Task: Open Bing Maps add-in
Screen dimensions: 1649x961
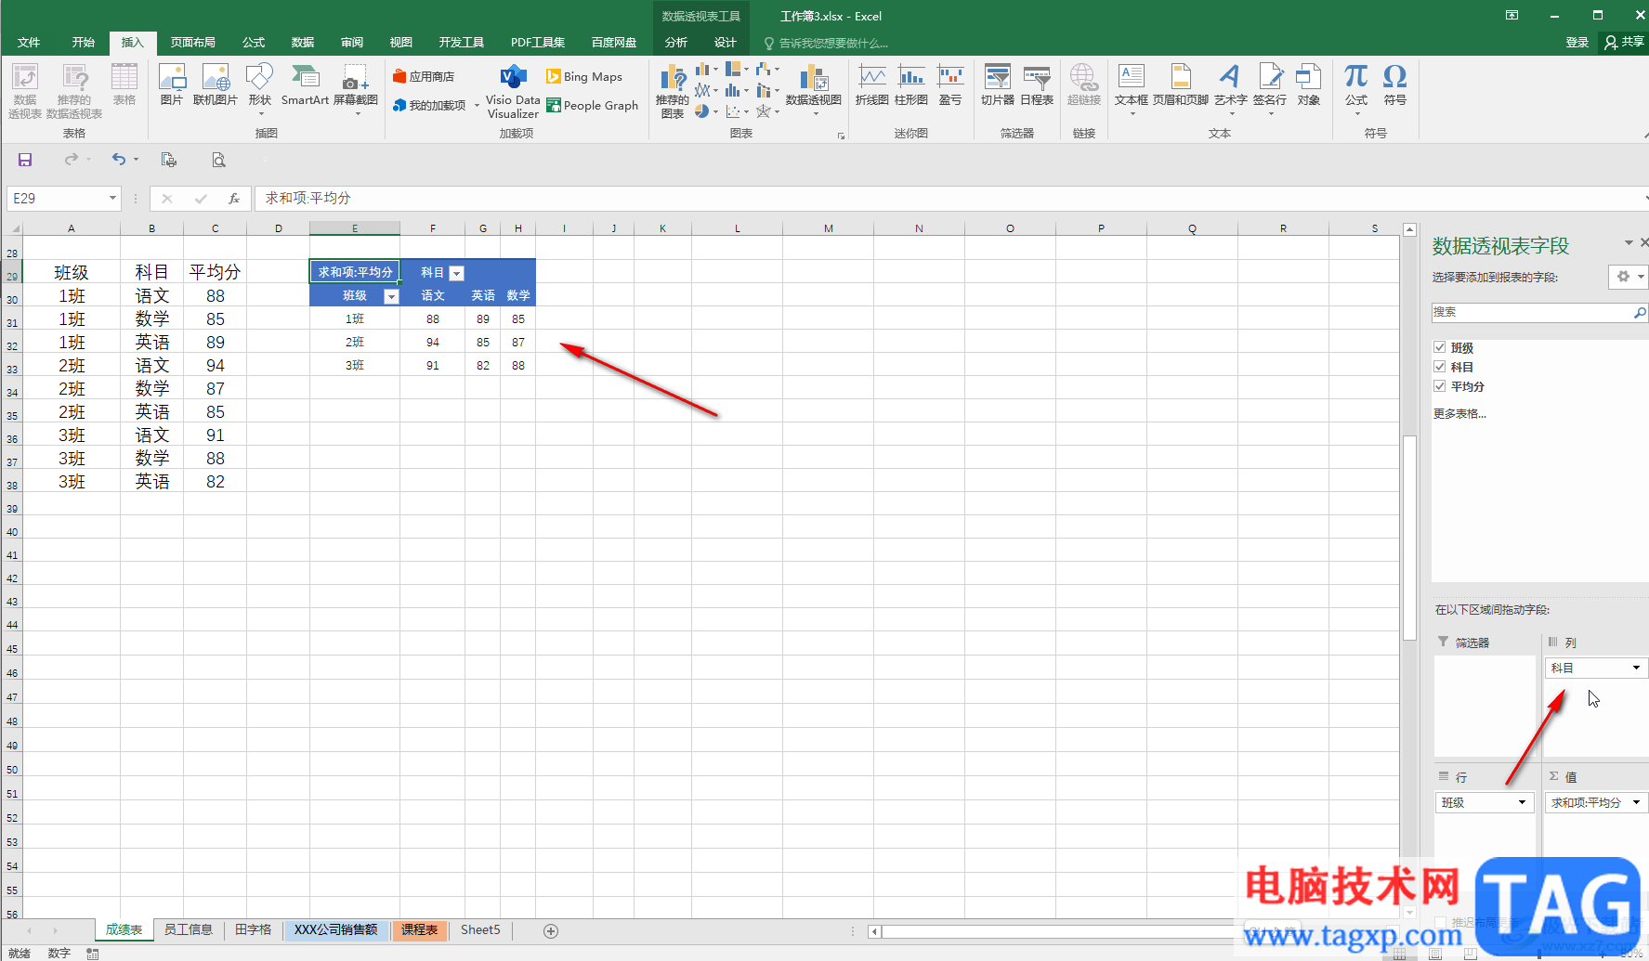Action: coord(584,76)
